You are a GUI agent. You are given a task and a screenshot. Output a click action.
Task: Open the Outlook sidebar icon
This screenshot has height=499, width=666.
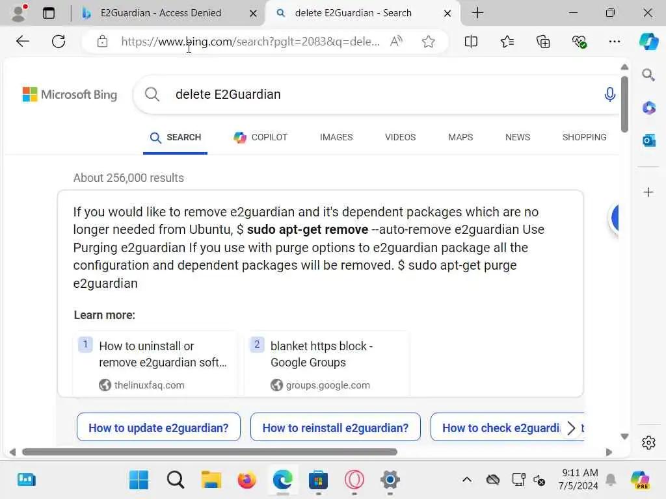tap(648, 140)
